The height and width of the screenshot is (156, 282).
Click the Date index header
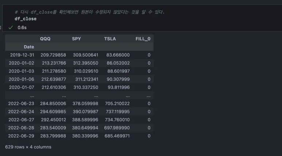point(29,47)
